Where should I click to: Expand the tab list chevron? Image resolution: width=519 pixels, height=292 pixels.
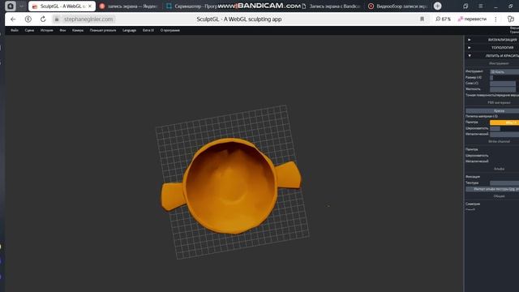pyautogui.click(x=22, y=6)
